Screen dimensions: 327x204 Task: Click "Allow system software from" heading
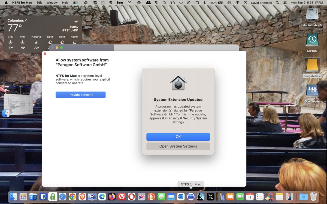click(82, 60)
